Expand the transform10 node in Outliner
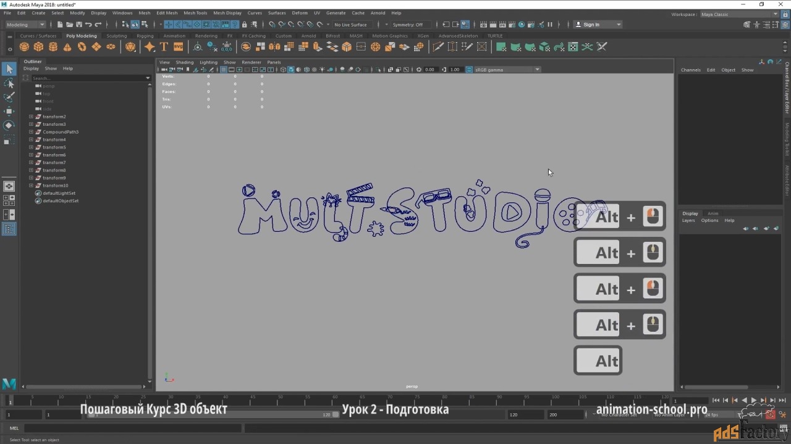The image size is (791, 444). pyautogui.click(x=31, y=186)
